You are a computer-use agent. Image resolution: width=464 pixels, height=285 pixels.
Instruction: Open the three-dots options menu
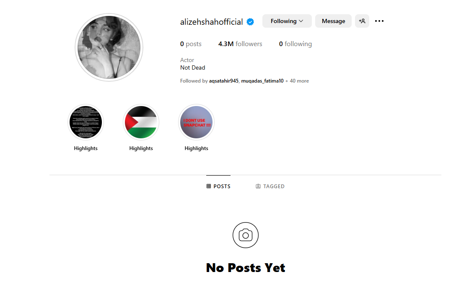tap(379, 21)
